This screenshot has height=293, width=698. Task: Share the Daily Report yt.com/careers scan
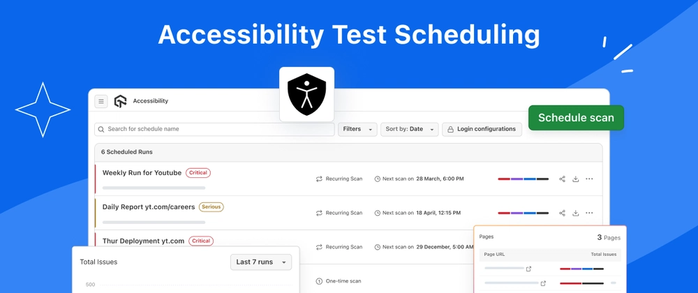point(562,213)
